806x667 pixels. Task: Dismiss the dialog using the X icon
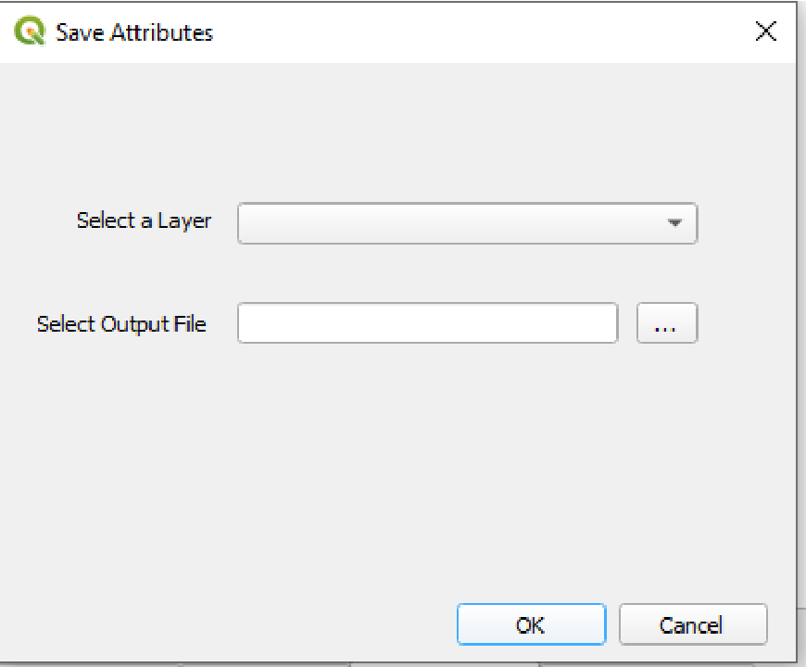click(x=765, y=31)
